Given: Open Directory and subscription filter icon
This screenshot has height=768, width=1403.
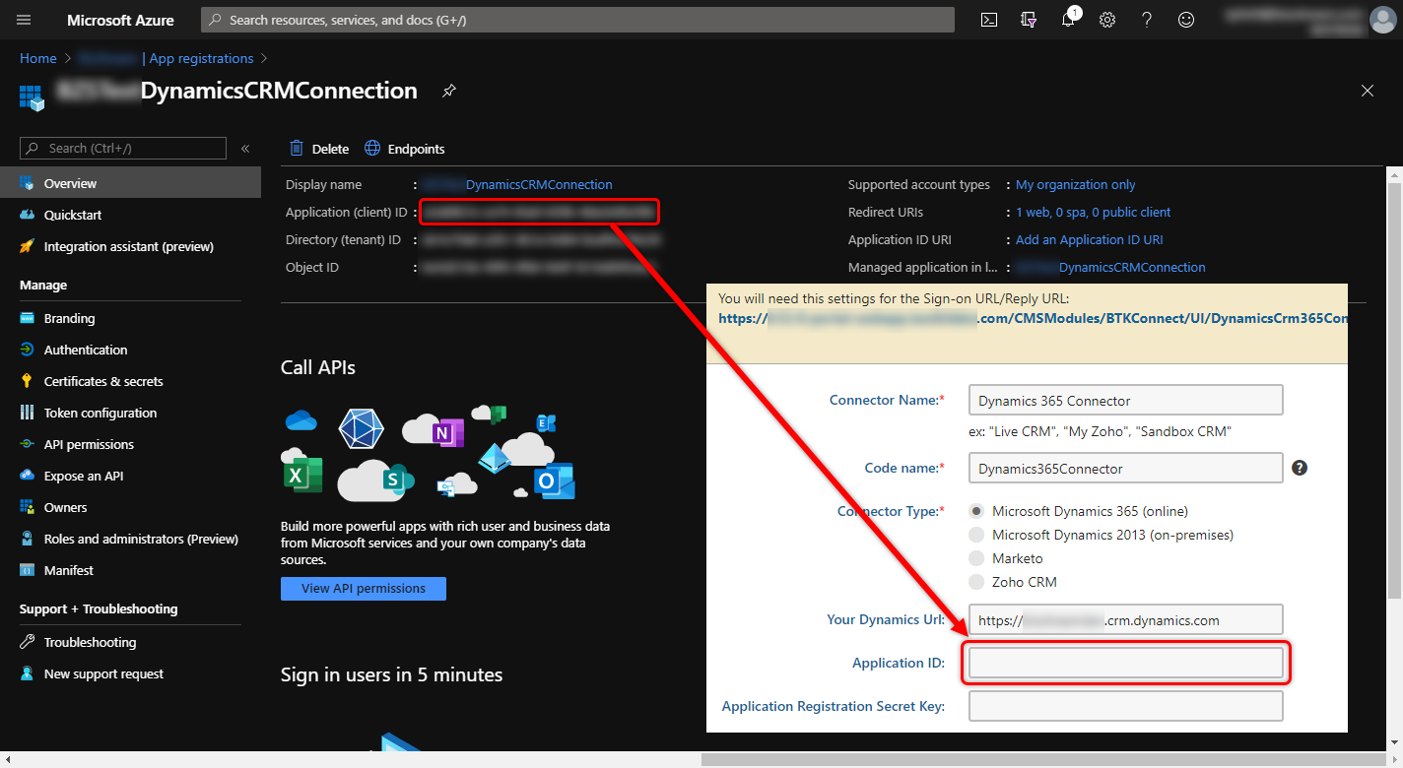Looking at the screenshot, I should tap(1029, 20).
